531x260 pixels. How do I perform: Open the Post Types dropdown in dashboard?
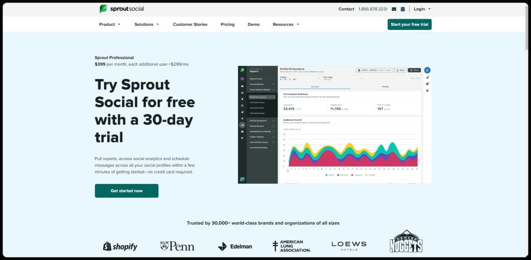[x=343, y=78]
